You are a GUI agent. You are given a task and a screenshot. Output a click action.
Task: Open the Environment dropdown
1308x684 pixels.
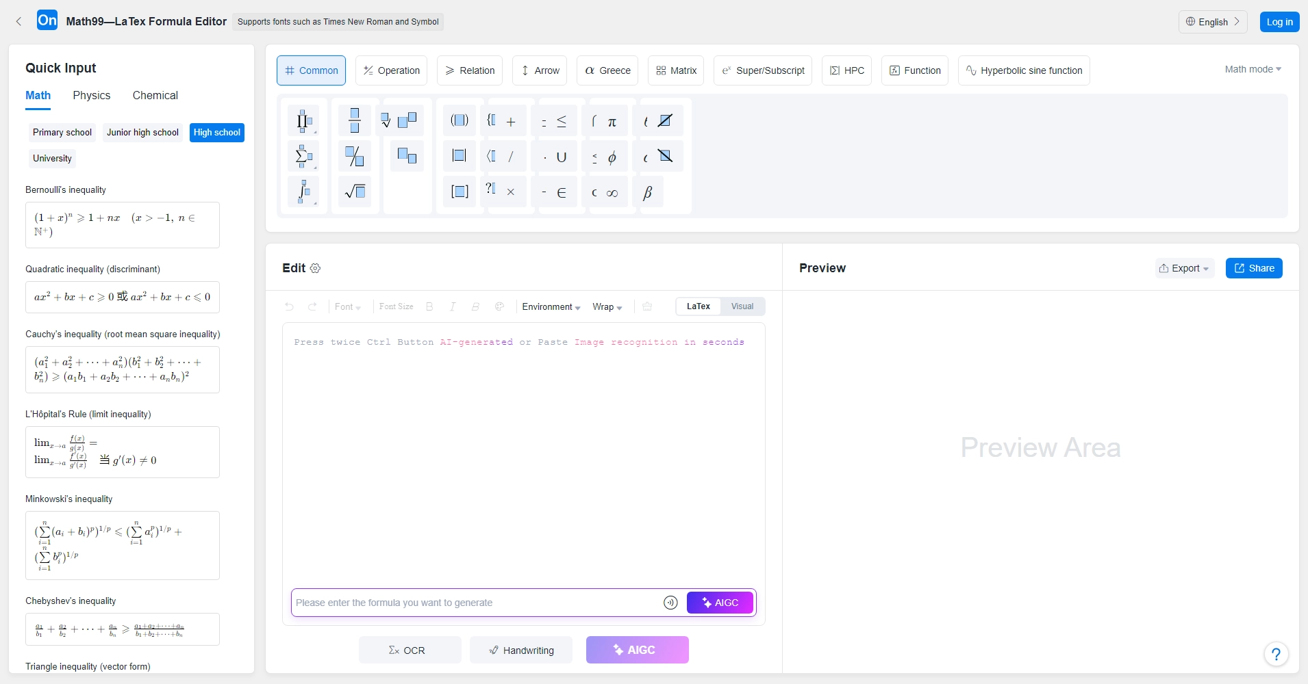coord(551,306)
